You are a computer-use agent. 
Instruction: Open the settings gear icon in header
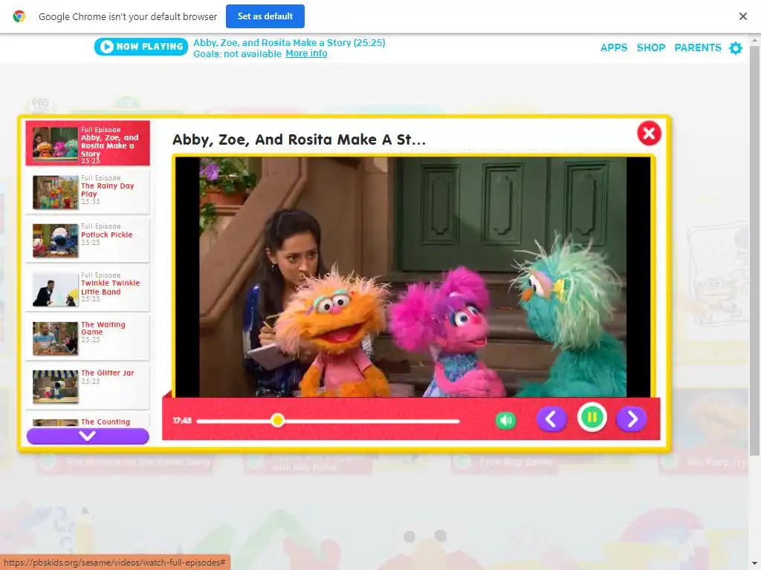coord(736,48)
